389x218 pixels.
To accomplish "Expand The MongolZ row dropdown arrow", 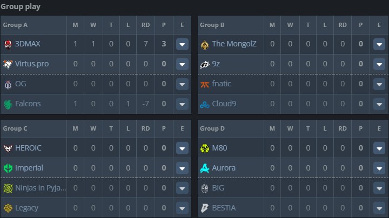I will coord(379,44).
